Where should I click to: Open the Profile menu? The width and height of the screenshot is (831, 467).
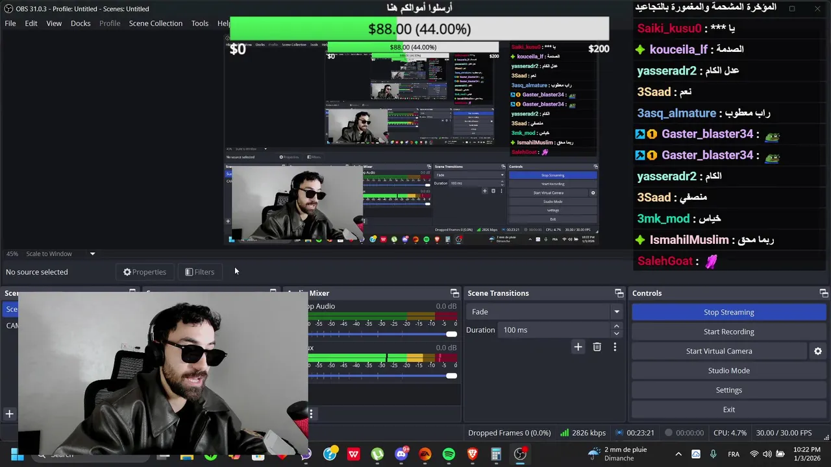(110, 23)
